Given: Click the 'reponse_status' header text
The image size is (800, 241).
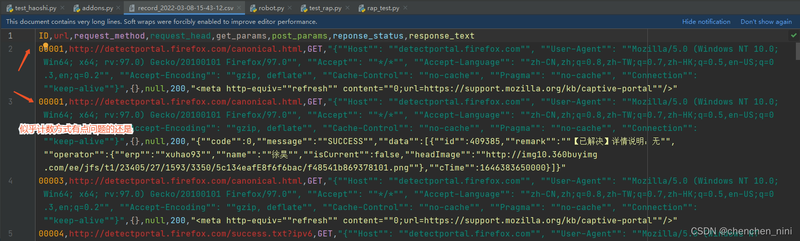Looking at the screenshot, I should 368,36.
